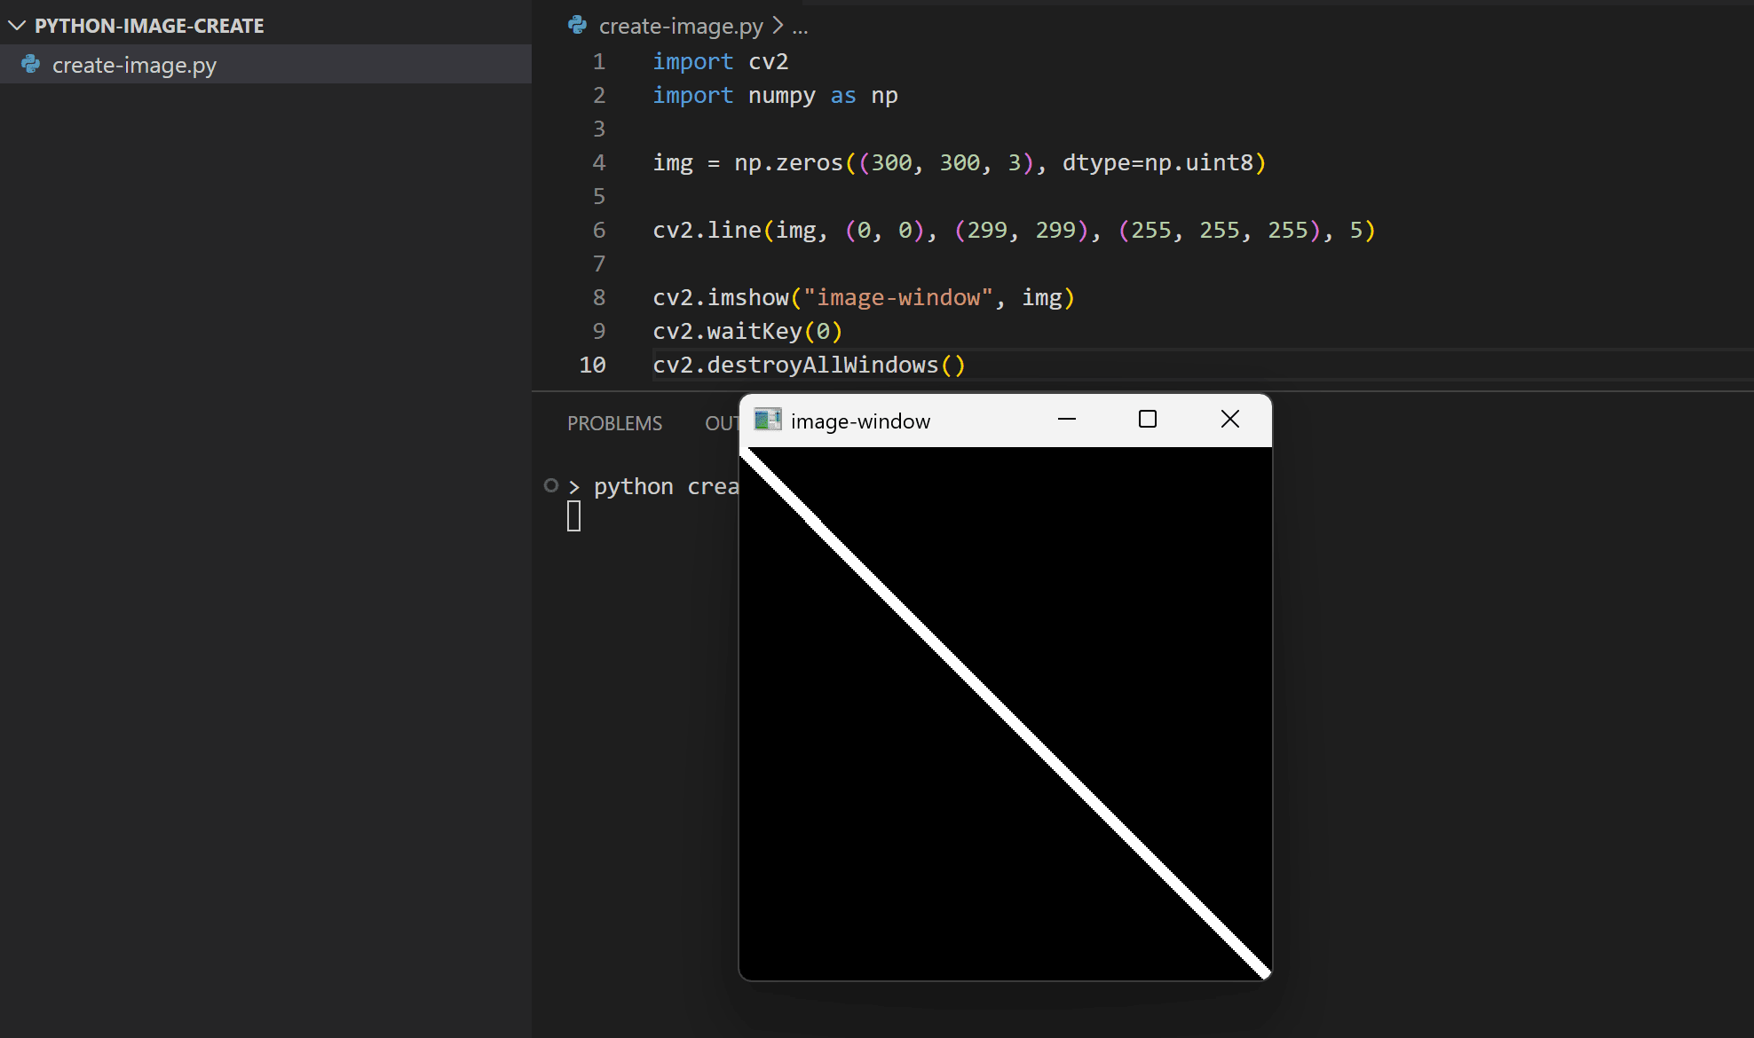Click the image-window title text
This screenshot has height=1038, width=1754.
[x=860, y=421]
